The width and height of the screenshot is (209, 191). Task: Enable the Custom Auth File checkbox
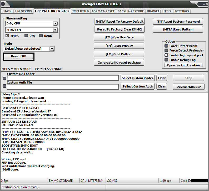[5, 86]
